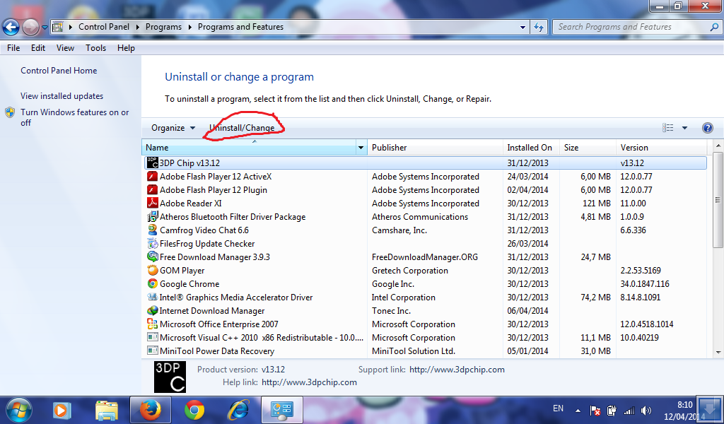
Task: Sort by the Publisher column header
Action: (x=435, y=148)
